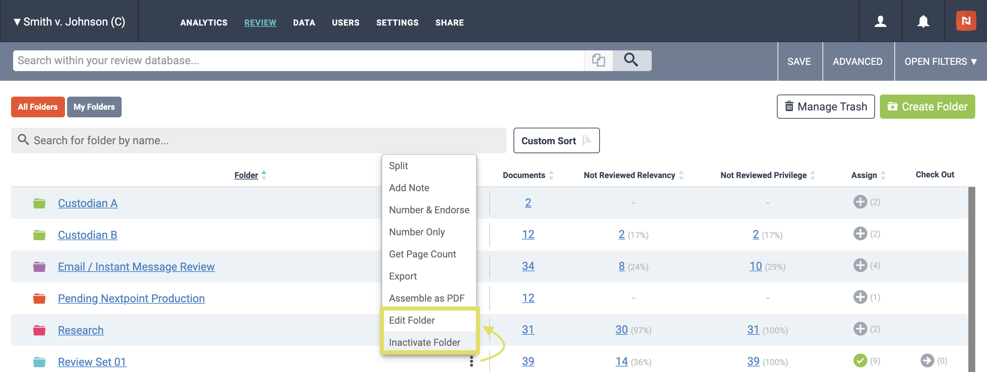Choose Split from the context menu
Screen dimensions: 987x372
click(x=429, y=166)
